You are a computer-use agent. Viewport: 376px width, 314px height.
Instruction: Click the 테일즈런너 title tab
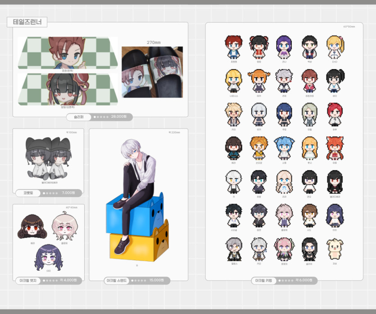click(x=27, y=21)
